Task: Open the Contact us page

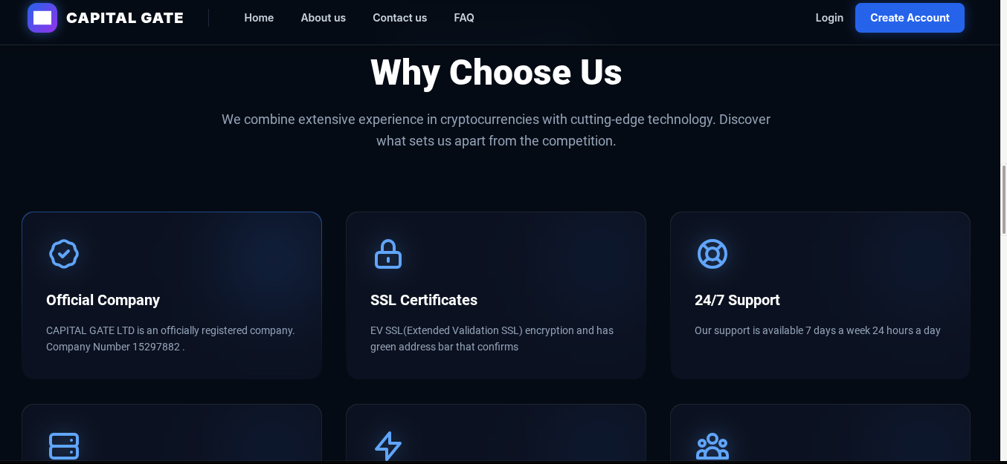Action: [x=399, y=18]
